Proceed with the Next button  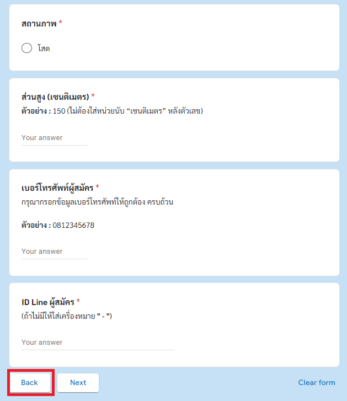pos(78,383)
